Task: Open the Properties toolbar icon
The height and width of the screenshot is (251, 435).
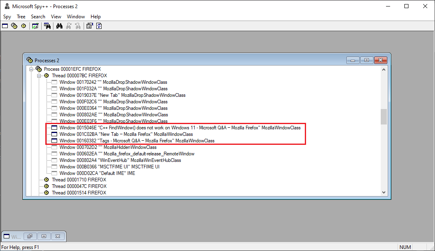Action: click(89, 26)
